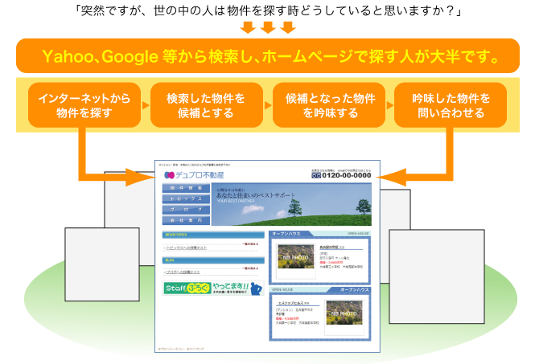Click the サイトマップ footer link
The height and width of the screenshot is (364, 535).
[195, 349]
